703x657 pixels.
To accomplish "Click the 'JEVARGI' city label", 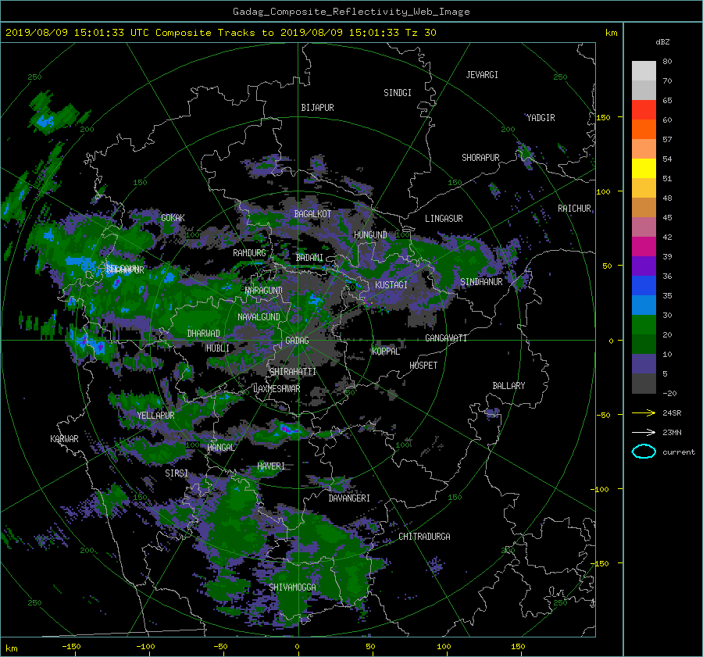I will (482, 75).
